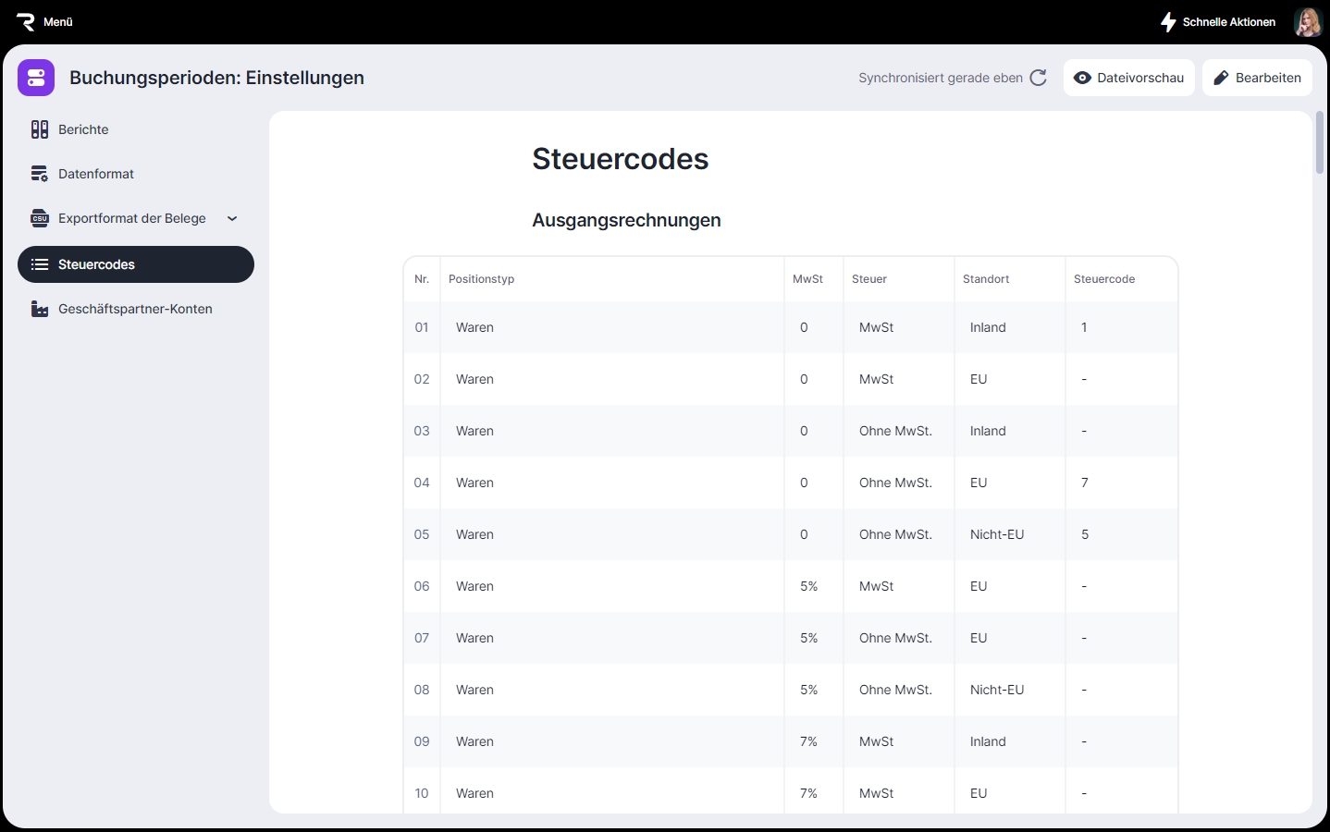
Task: Click the purple Buchungsperioden module icon
Action: click(x=36, y=79)
